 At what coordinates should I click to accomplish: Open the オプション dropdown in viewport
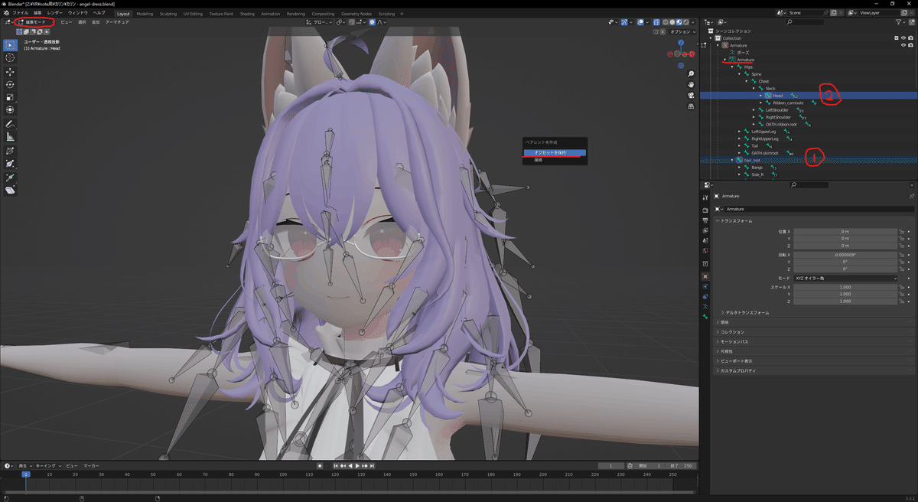point(681,32)
